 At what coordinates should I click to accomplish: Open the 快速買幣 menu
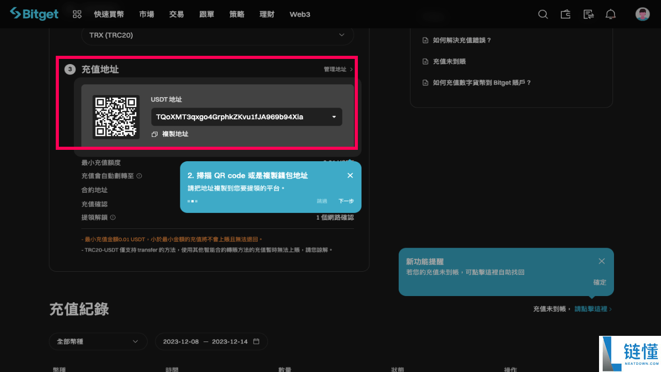pos(109,14)
